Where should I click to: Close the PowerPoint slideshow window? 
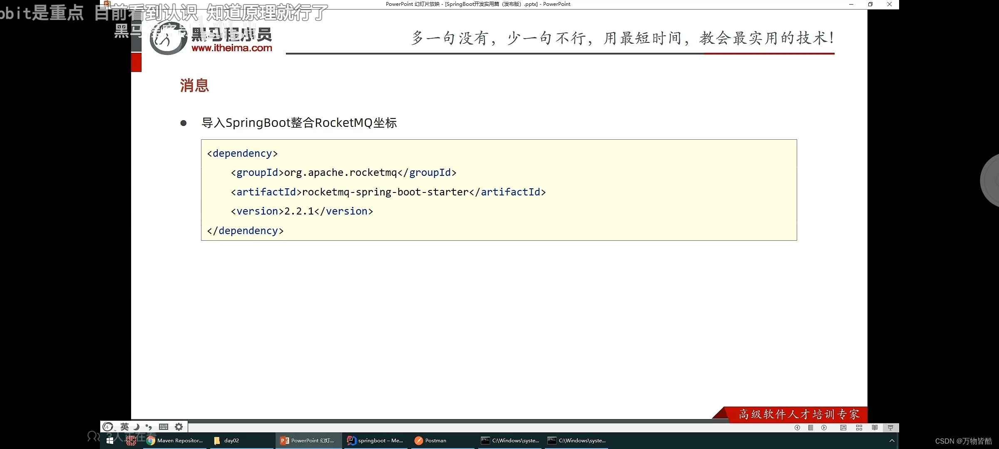click(x=890, y=4)
